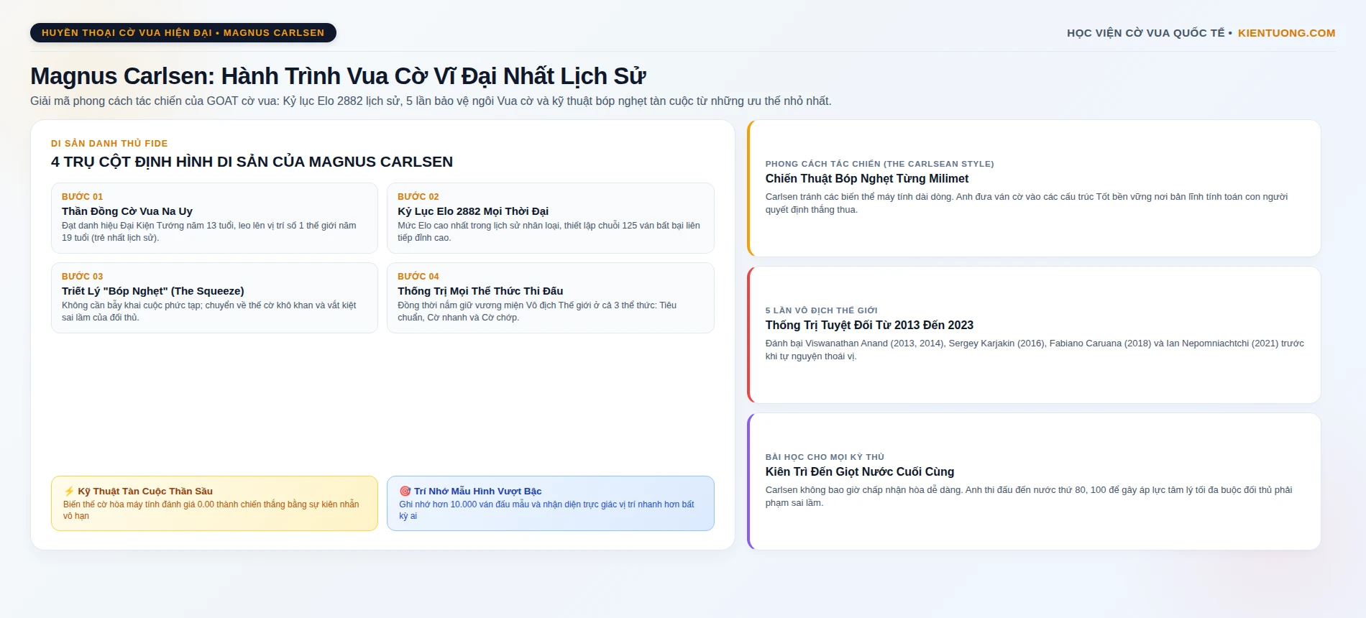The width and height of the screenshot is (1366, 618).
Task: Click the main Magnus Carlsen page heading
Action: [x=338, y=76]
